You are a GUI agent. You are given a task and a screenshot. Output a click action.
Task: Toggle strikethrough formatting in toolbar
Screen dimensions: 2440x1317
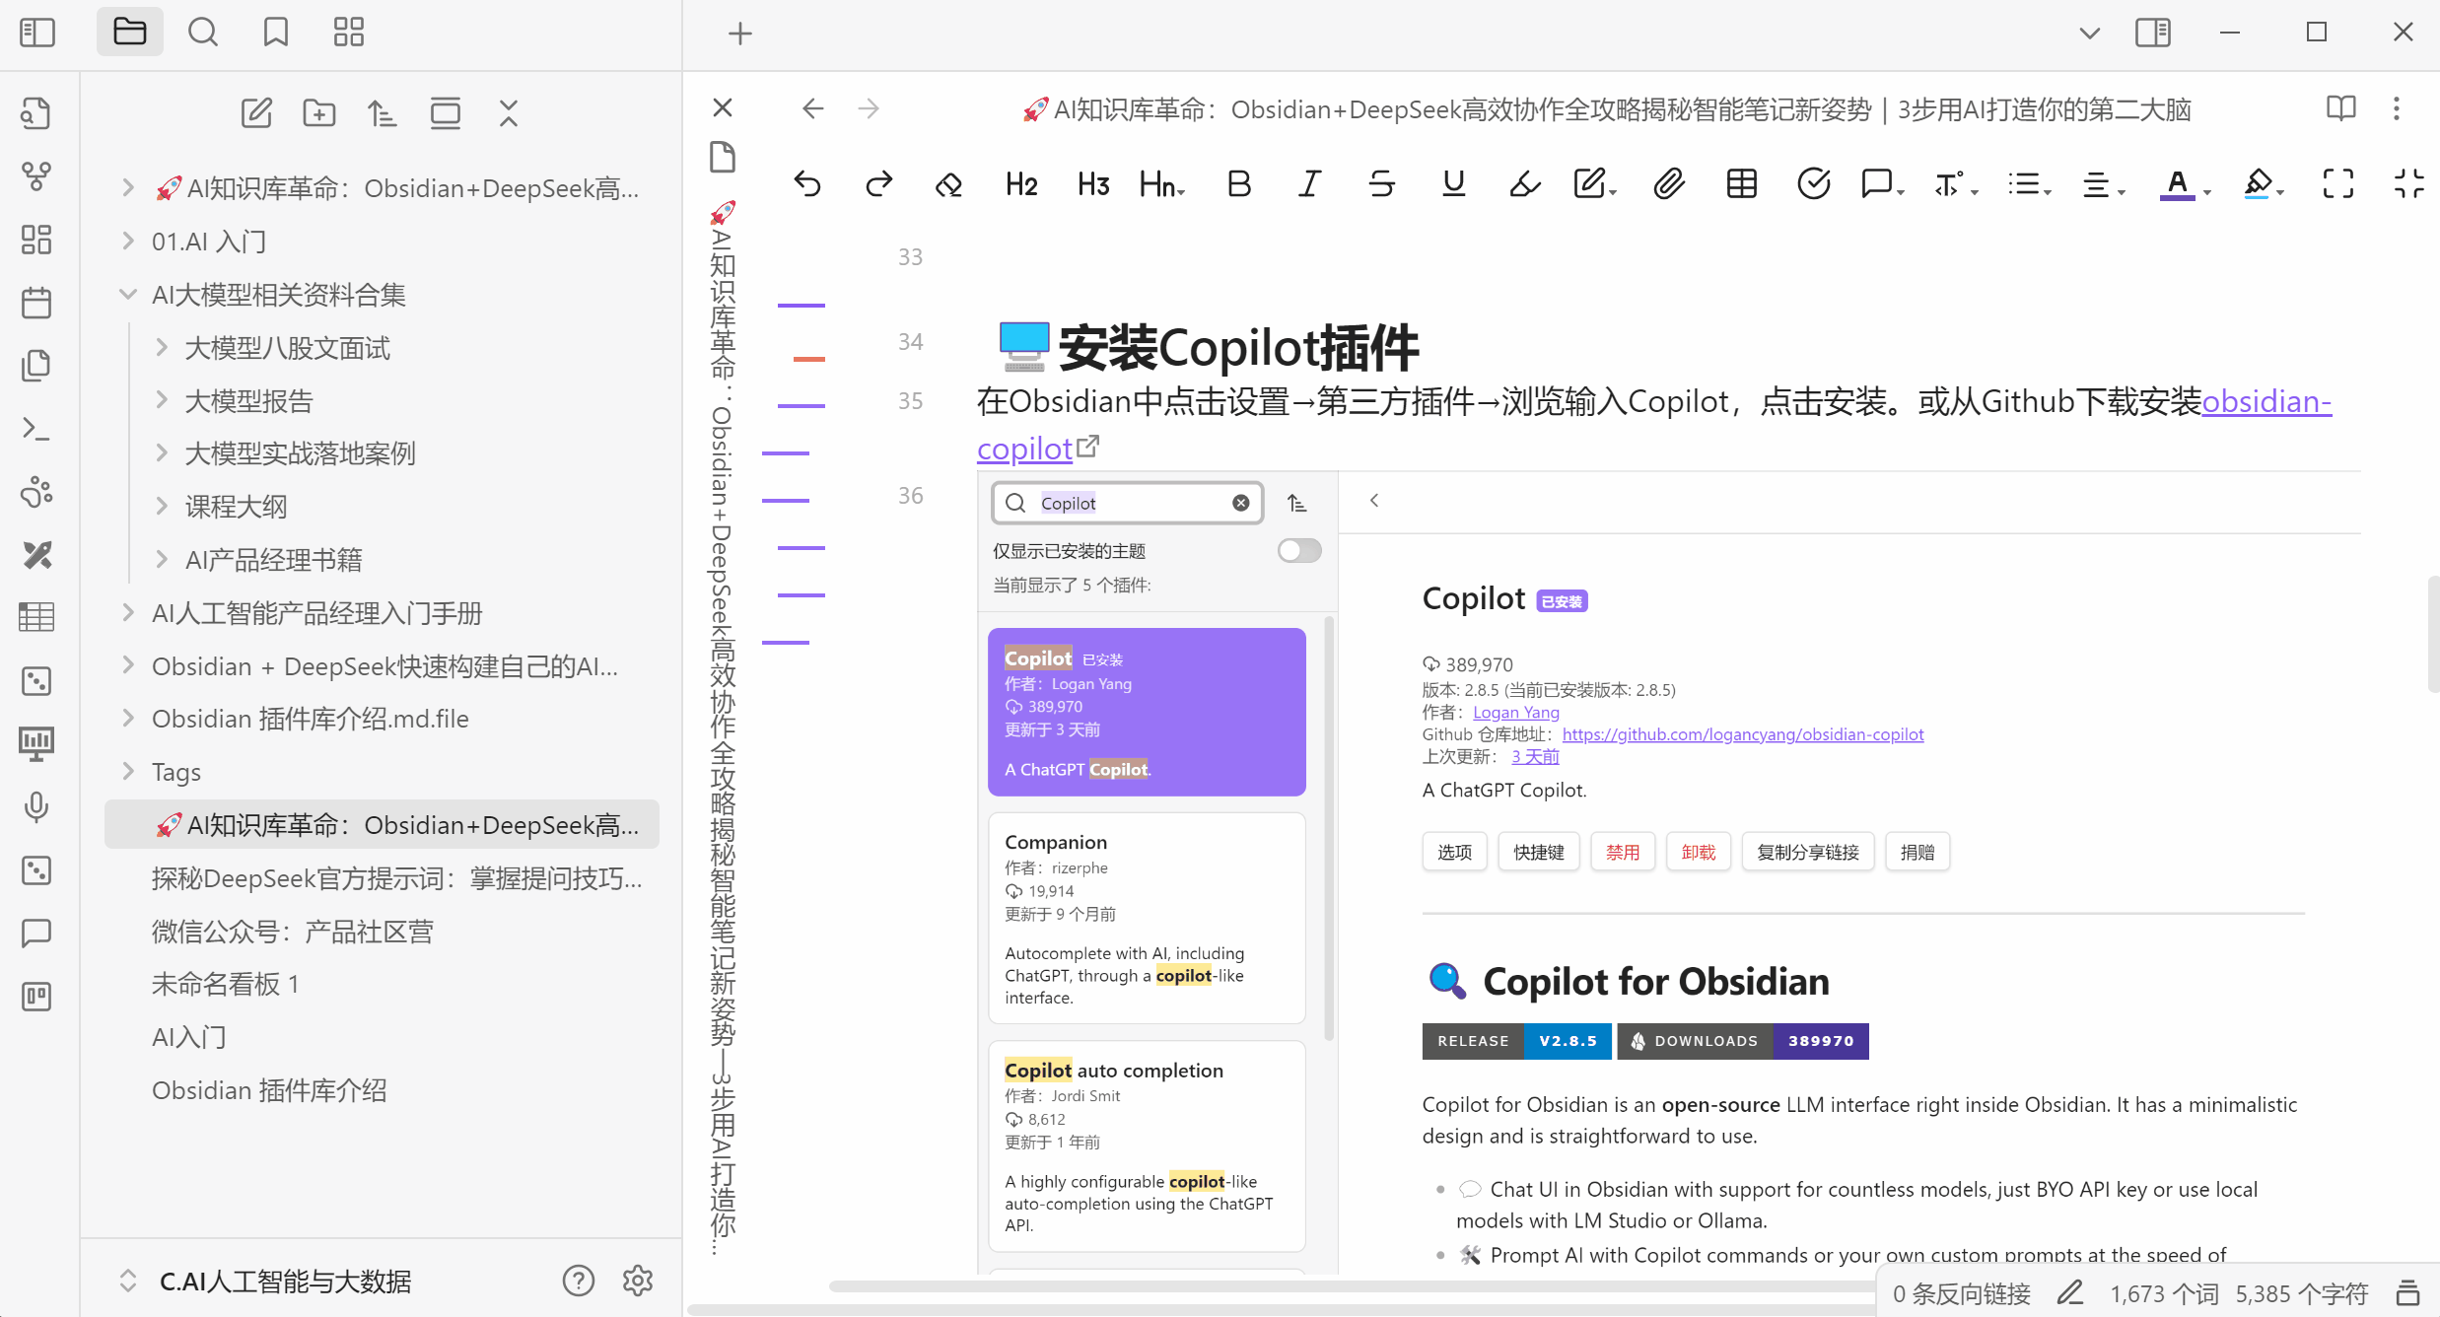1381,183
